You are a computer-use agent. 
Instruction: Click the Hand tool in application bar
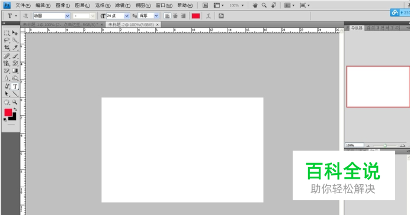point(255,5)
